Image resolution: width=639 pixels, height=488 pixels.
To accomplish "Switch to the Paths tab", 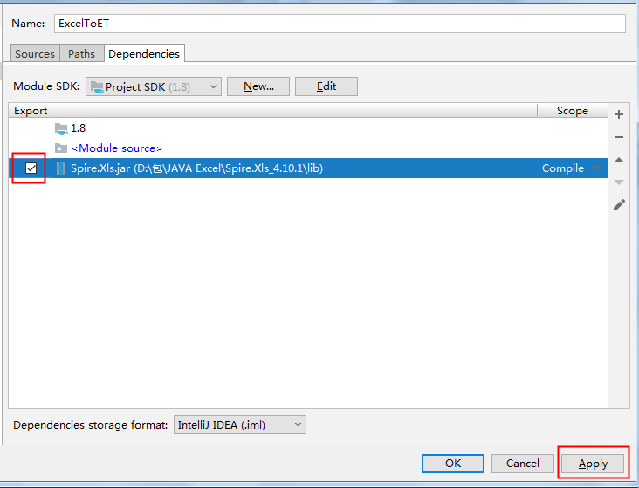I will (x=81, y=54).
